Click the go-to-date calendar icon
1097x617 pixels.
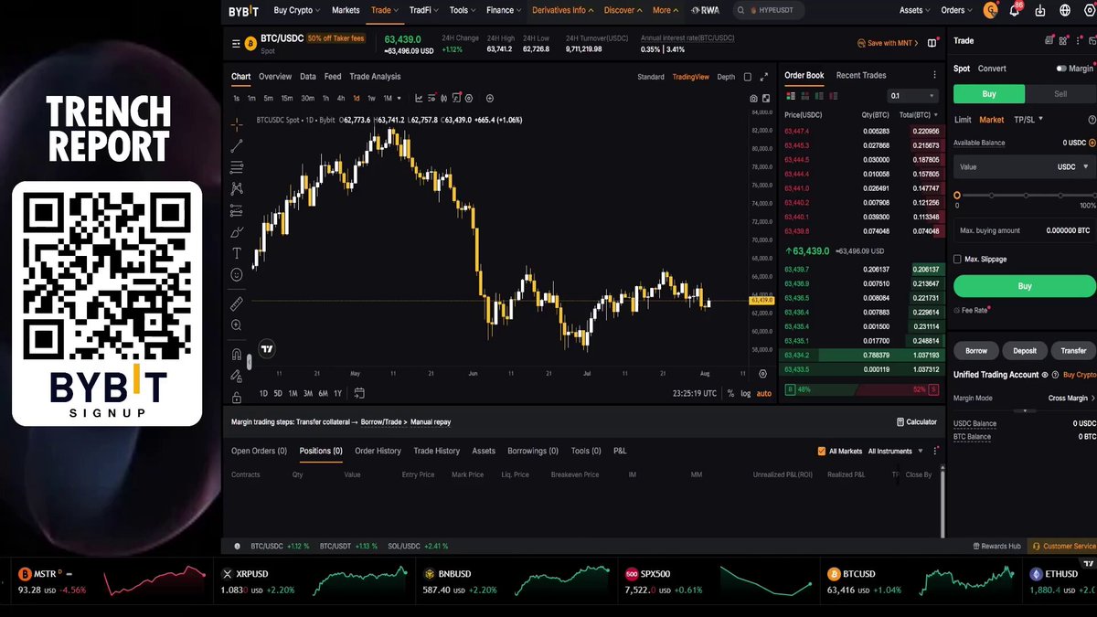pyautogui.click(x=359, y=393)
